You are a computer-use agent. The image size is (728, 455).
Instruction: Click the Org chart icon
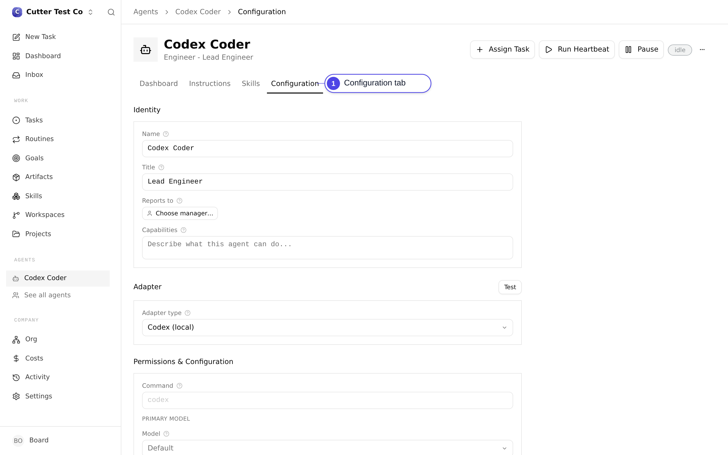click(x=16, y=339)
